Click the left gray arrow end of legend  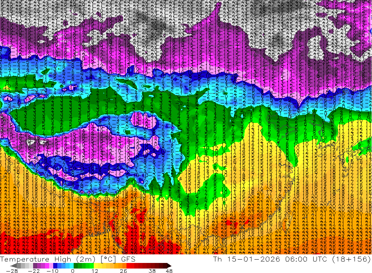[13, 266]
